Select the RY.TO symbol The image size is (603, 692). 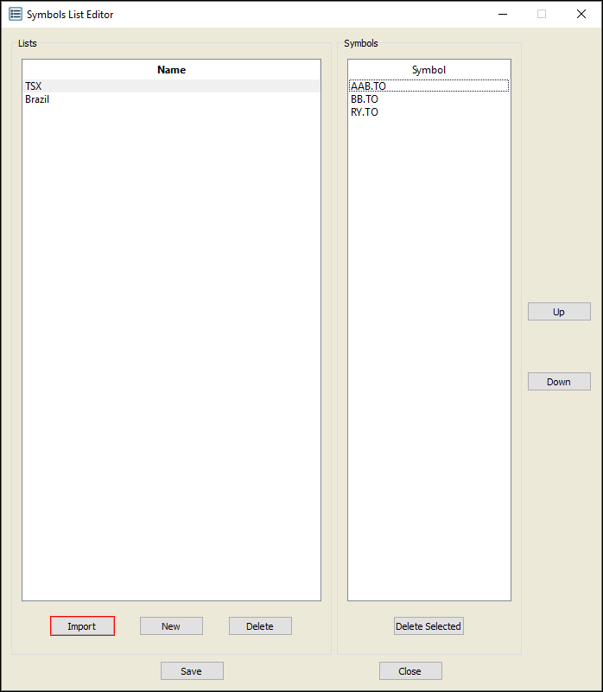point(364,112)
